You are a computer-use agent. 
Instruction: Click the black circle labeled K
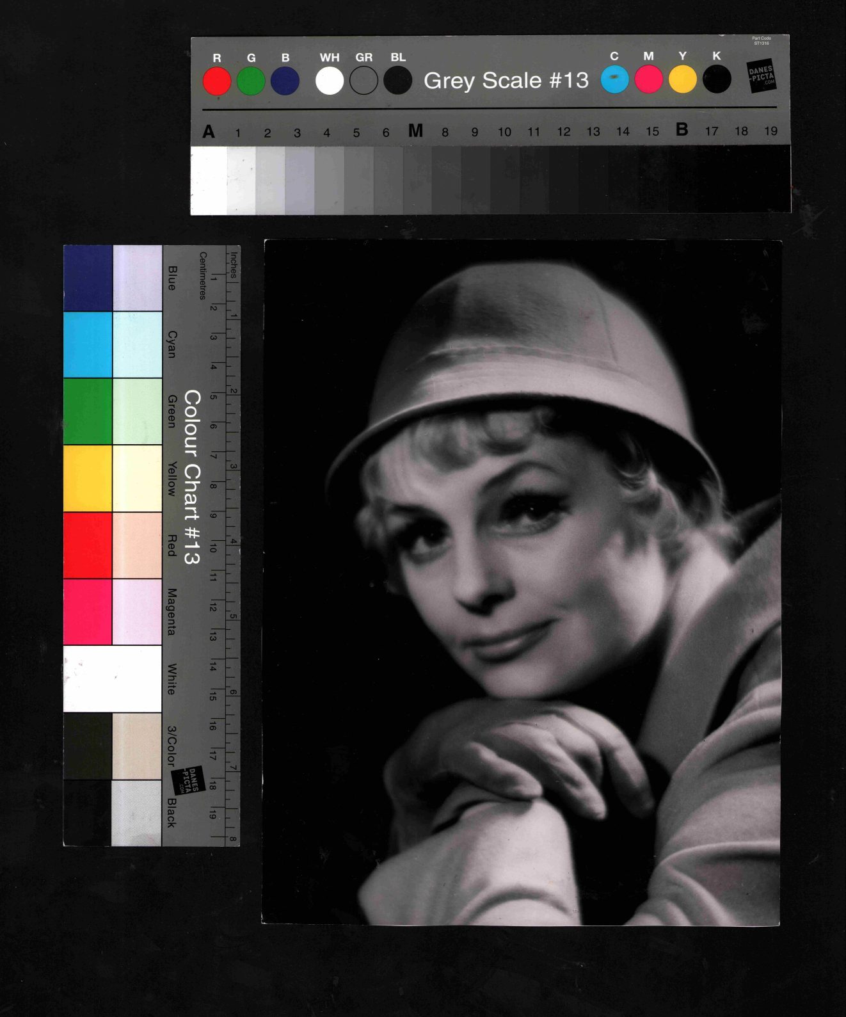tap(717, 79)
